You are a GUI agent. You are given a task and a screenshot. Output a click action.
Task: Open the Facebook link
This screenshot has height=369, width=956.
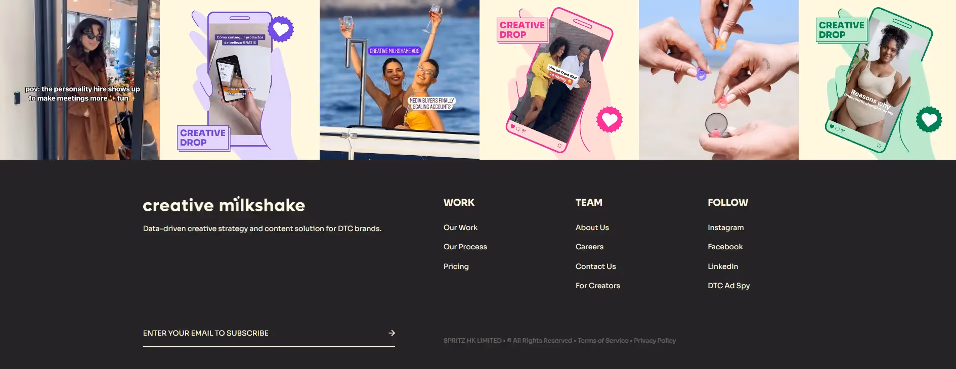725,247
